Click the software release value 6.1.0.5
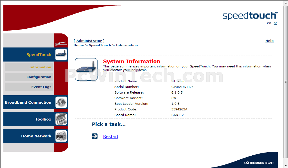Image resolution: width=288 pixels, height=168 pixels. 177,92
